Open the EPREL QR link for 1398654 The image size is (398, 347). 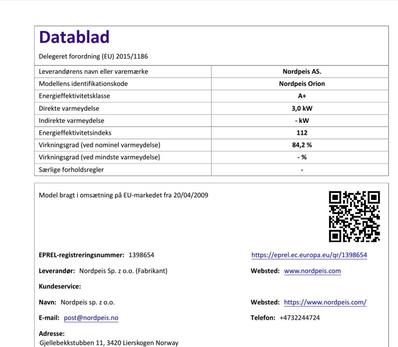click(x=309, y=255)
